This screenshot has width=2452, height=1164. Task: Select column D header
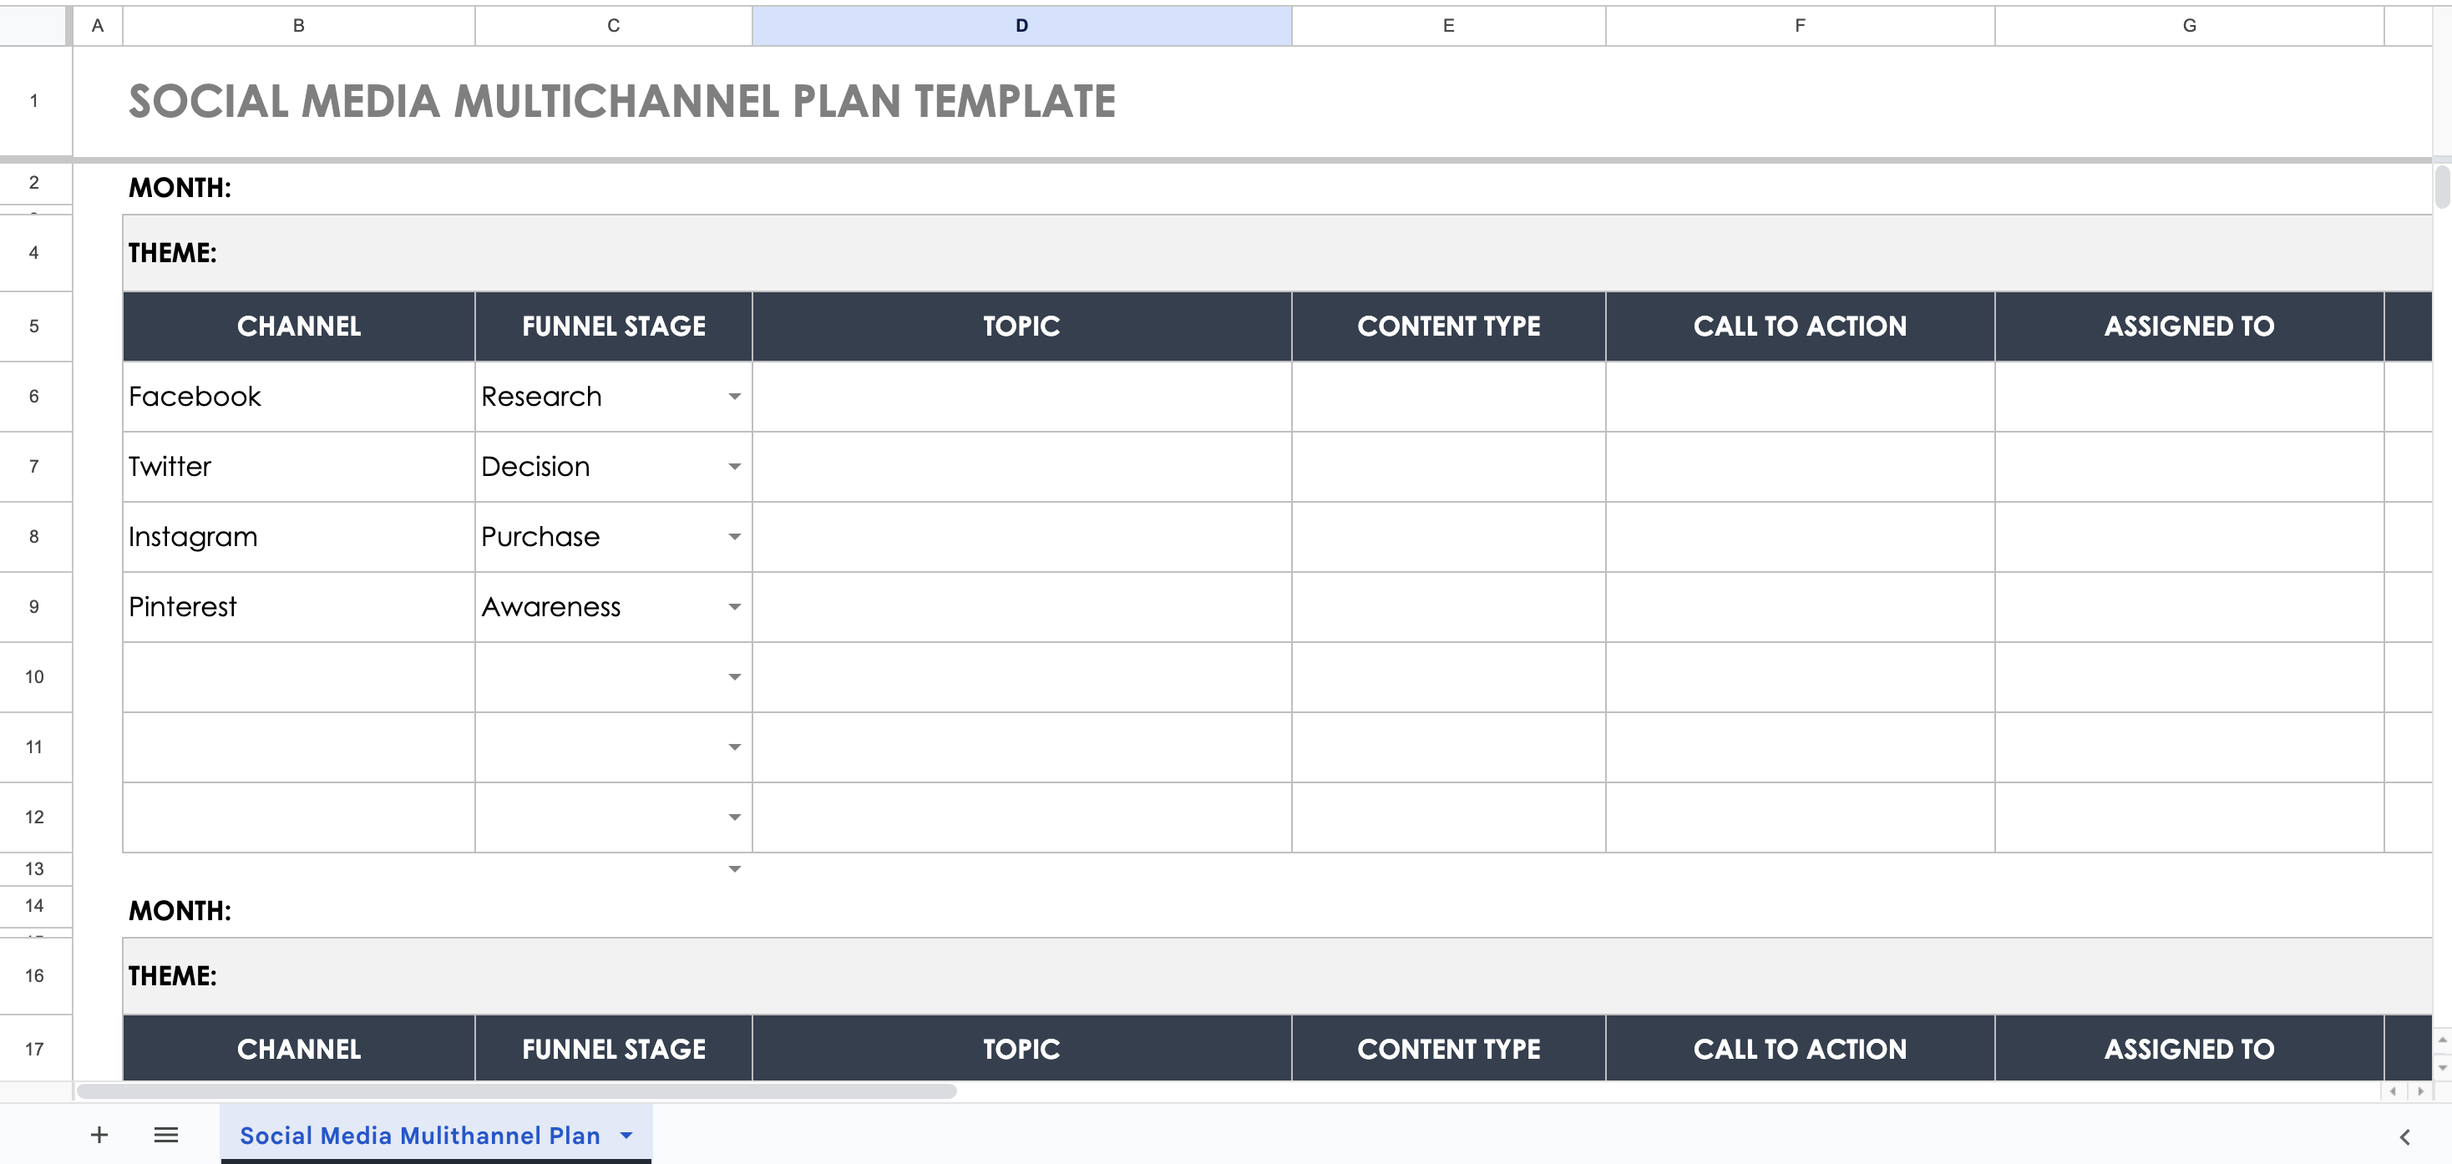[1021, 26]
